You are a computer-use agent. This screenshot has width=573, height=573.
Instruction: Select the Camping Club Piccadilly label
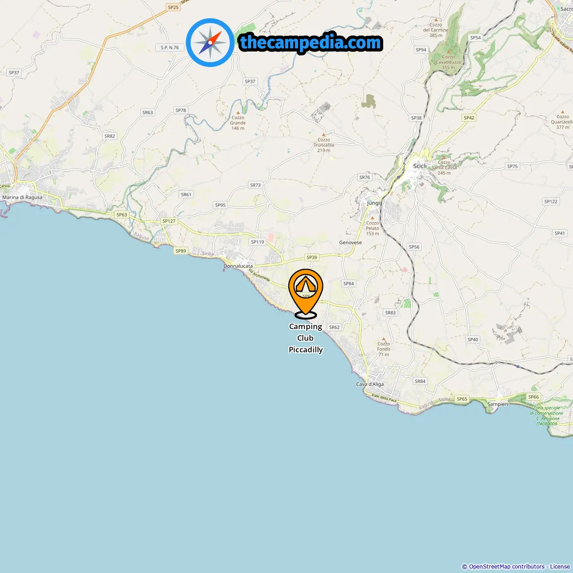(306, 338)
